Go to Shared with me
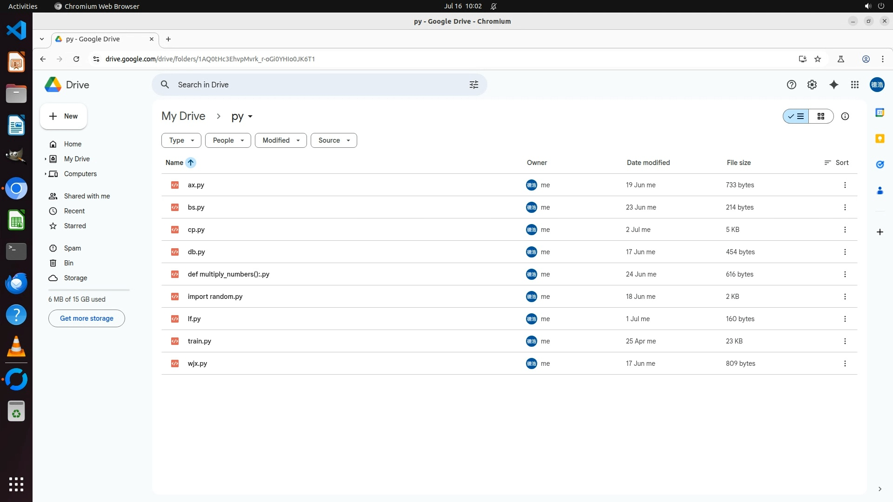Viewport: 893px width, 502px height. point(87,196)
